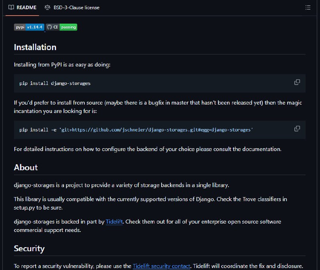Click the About heading

(x=26, y=167)
